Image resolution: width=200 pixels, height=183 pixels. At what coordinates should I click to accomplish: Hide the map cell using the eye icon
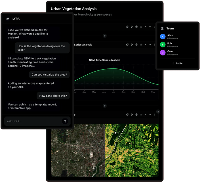click(x=141, y=115)
